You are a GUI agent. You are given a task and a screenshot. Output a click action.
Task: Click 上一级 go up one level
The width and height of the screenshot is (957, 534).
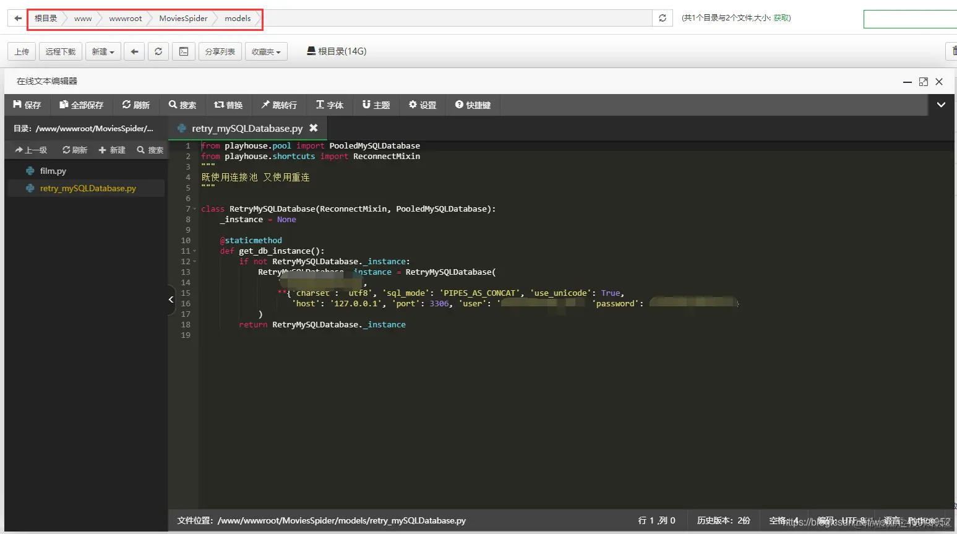[31, 150]
